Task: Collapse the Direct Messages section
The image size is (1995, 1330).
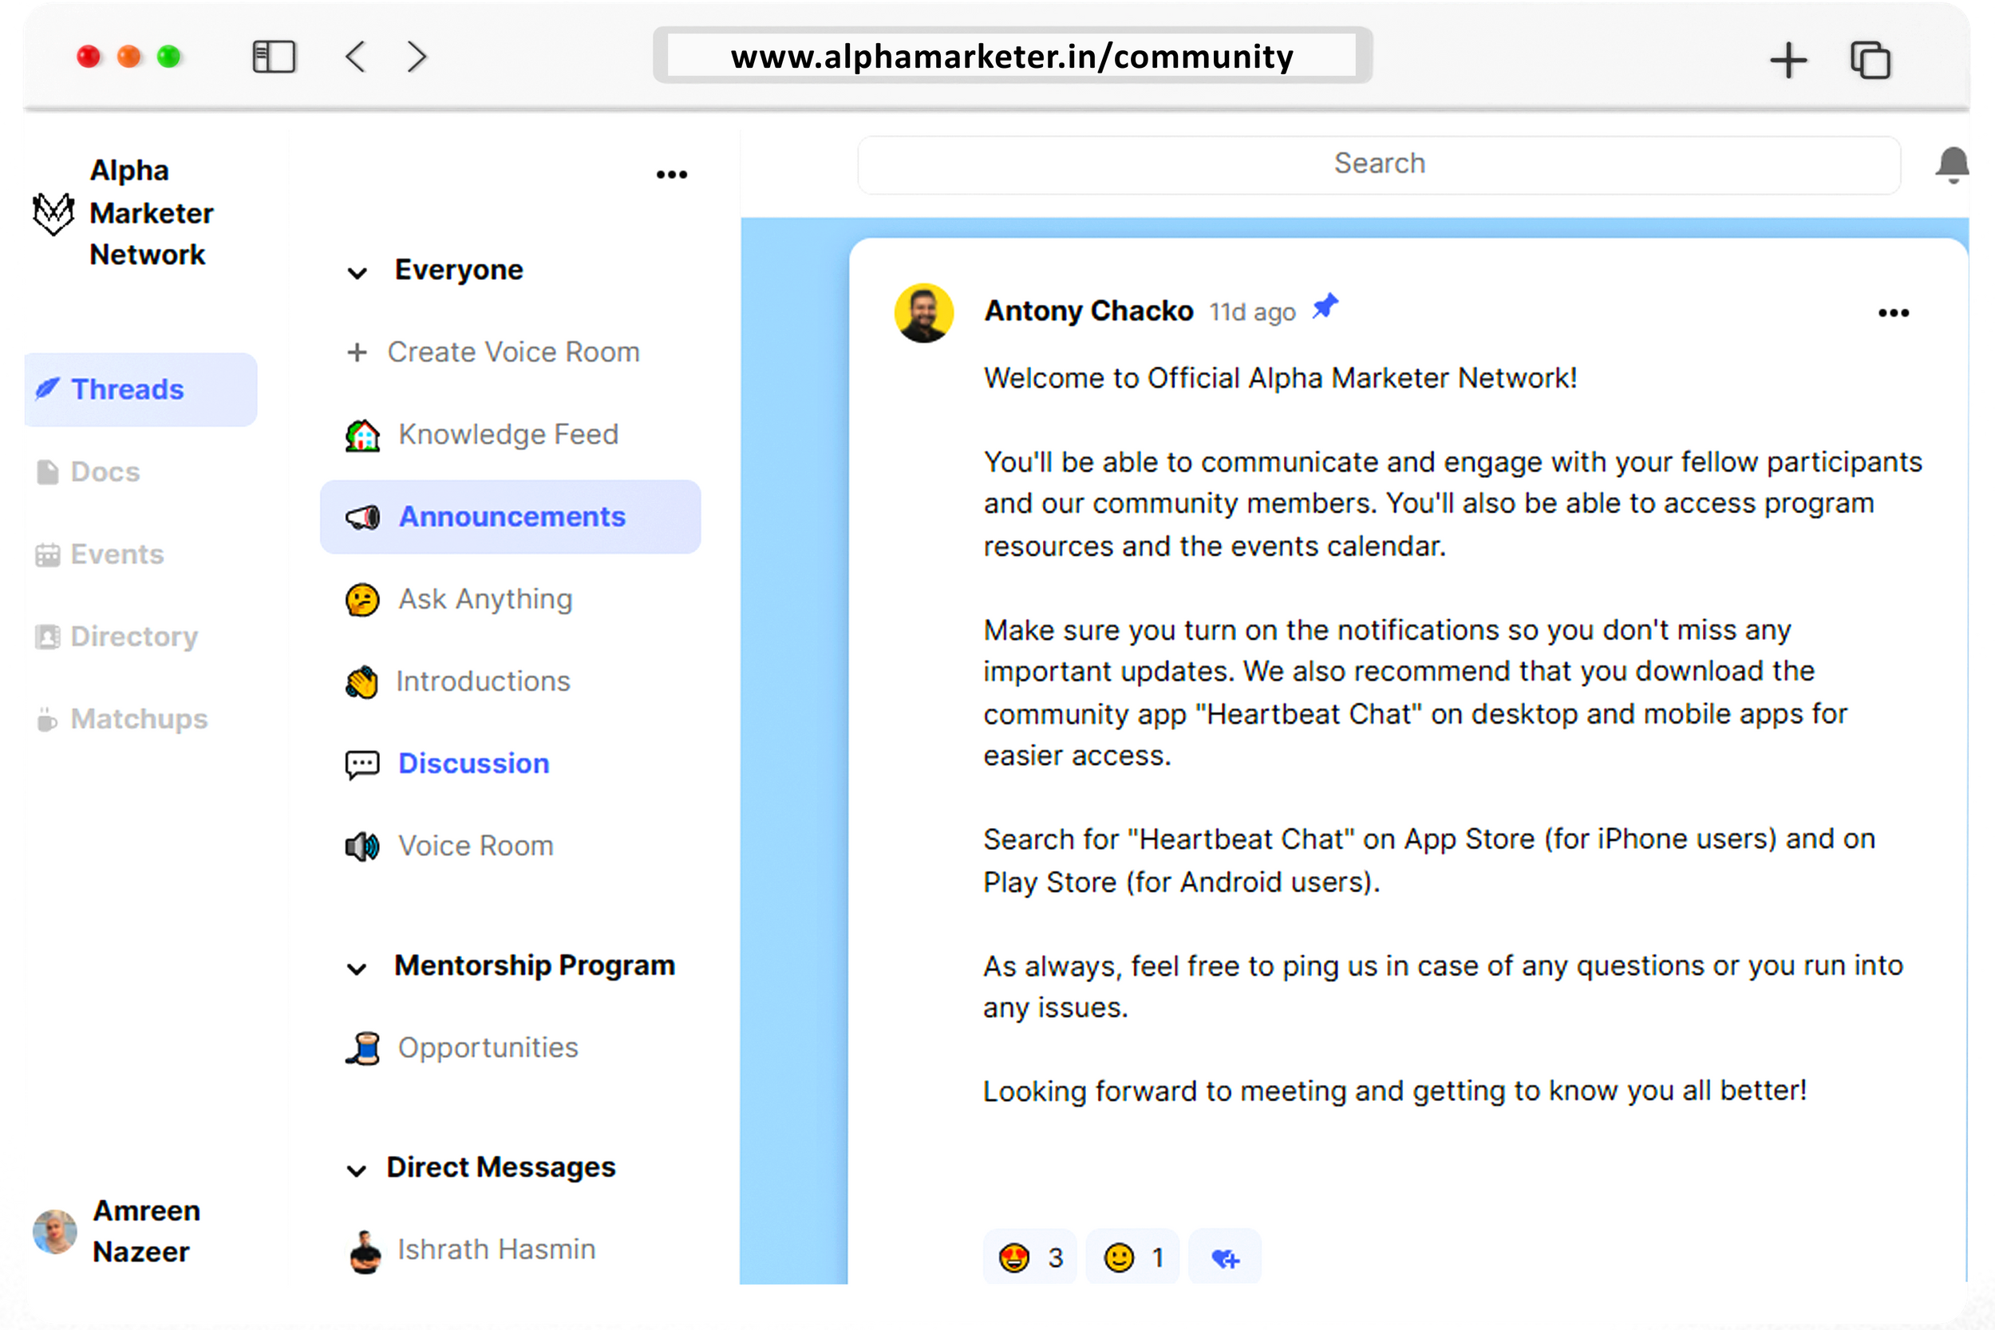Action: [x=357, y=1170]
